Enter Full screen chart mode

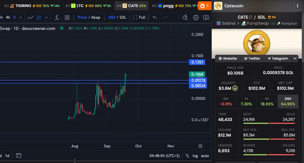pos(139,17)
